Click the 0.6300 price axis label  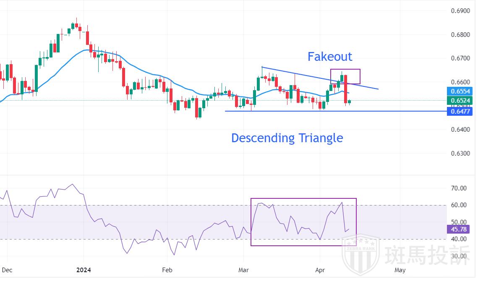point(460,154)
